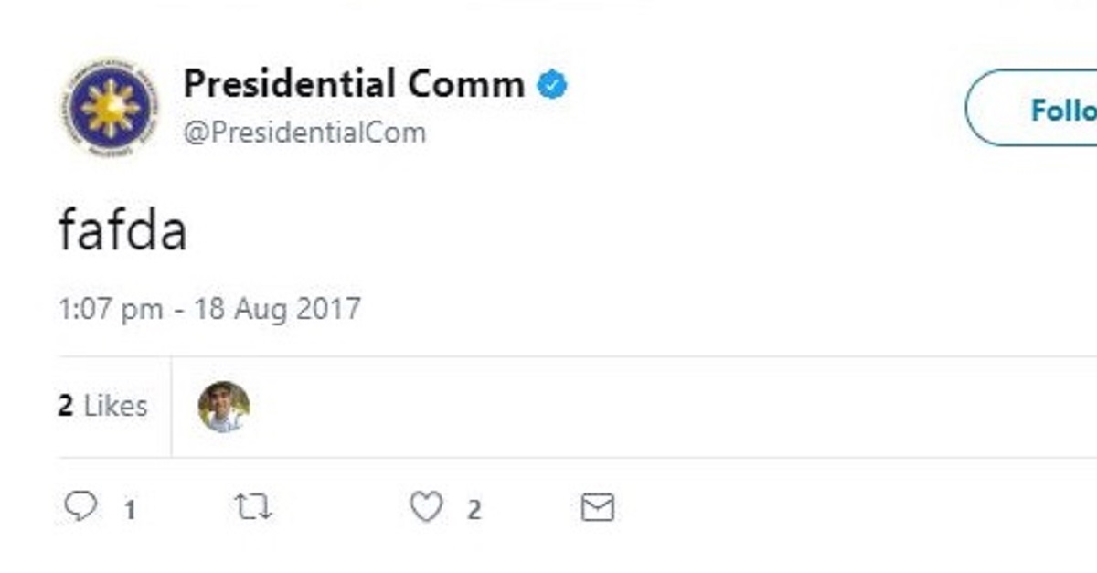
Task: Send via the envelope message icon
Action: pos(598,507)
